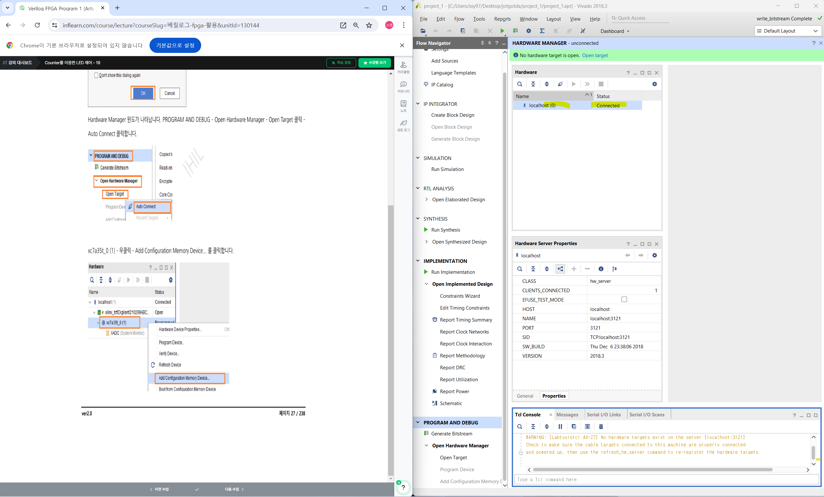Search in the Hardware panel

520,84
